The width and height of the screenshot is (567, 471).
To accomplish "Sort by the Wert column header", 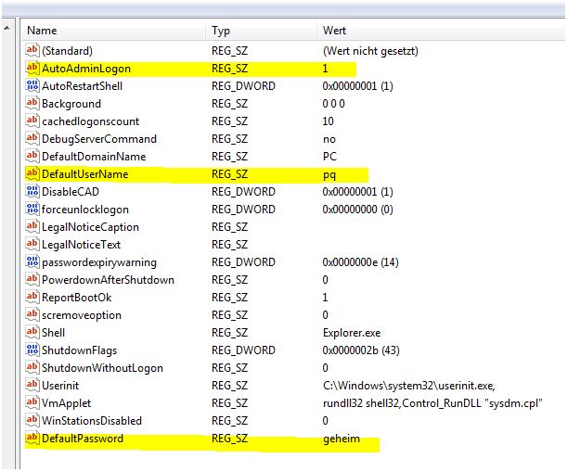I will coord(441,31).
